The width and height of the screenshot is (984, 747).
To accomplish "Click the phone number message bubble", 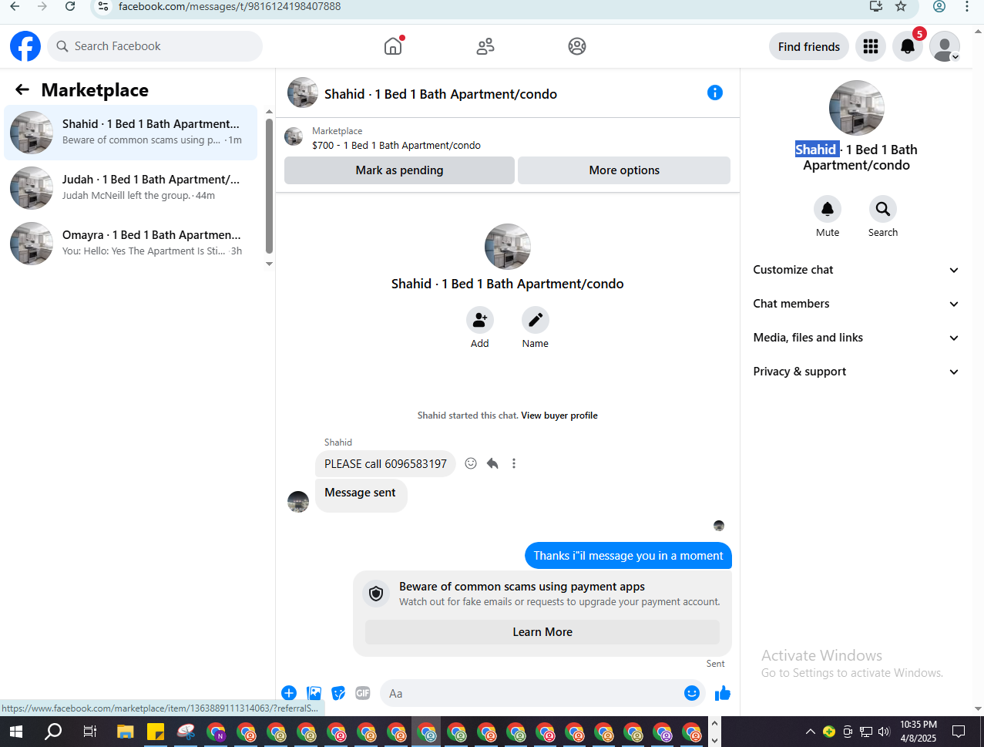I will tap(385, 463).
